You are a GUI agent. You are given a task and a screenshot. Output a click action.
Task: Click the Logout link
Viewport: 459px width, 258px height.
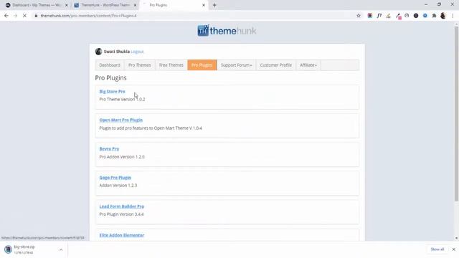[x=137, y=52]
